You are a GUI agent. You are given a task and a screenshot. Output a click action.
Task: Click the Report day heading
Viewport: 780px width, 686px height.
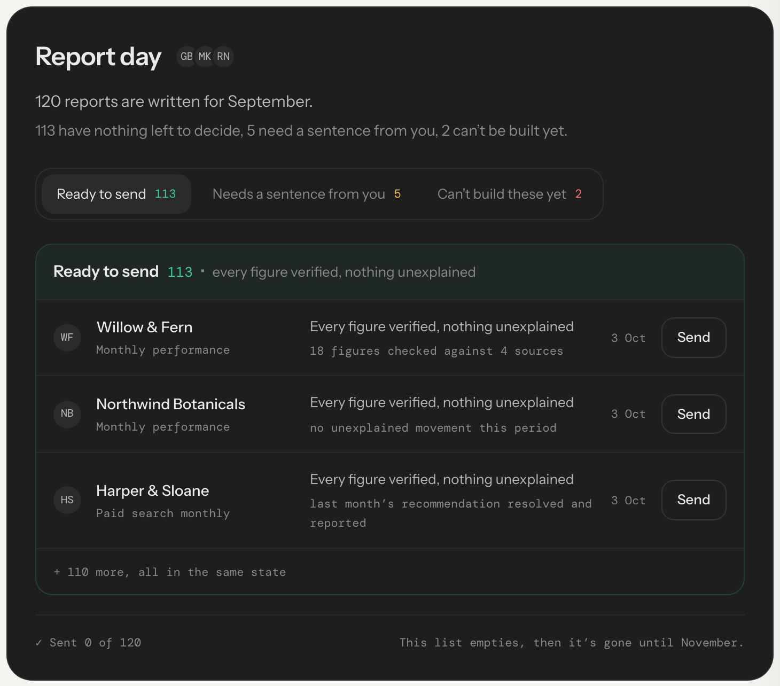pos(98,57)
